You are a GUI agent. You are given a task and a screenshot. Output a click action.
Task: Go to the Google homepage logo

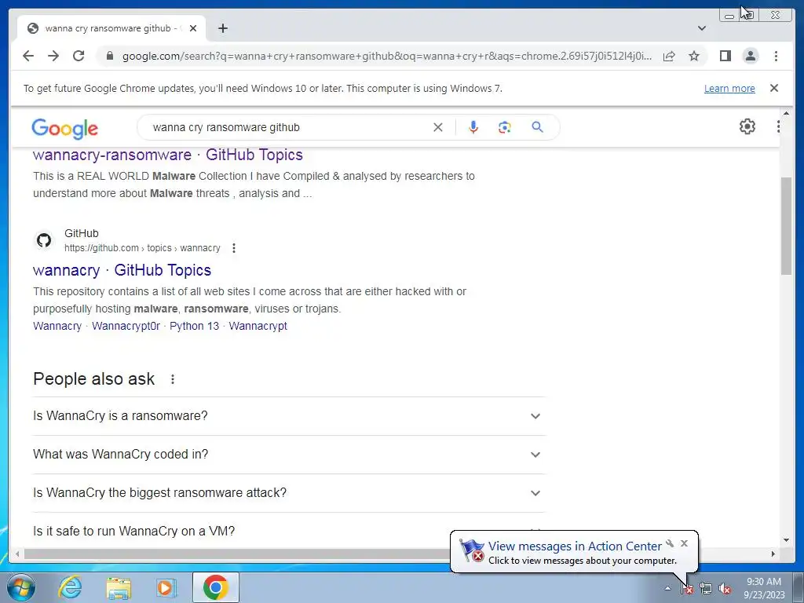(64, 128)
